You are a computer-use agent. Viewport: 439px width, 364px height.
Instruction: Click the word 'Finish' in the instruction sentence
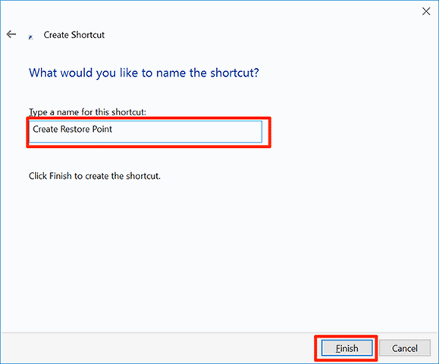pos(61,176)
